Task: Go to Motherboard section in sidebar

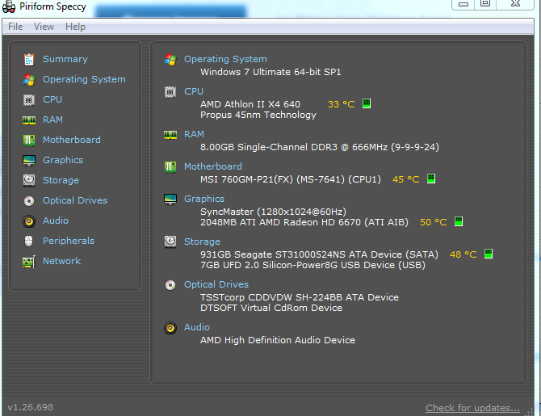Action: 72,141
